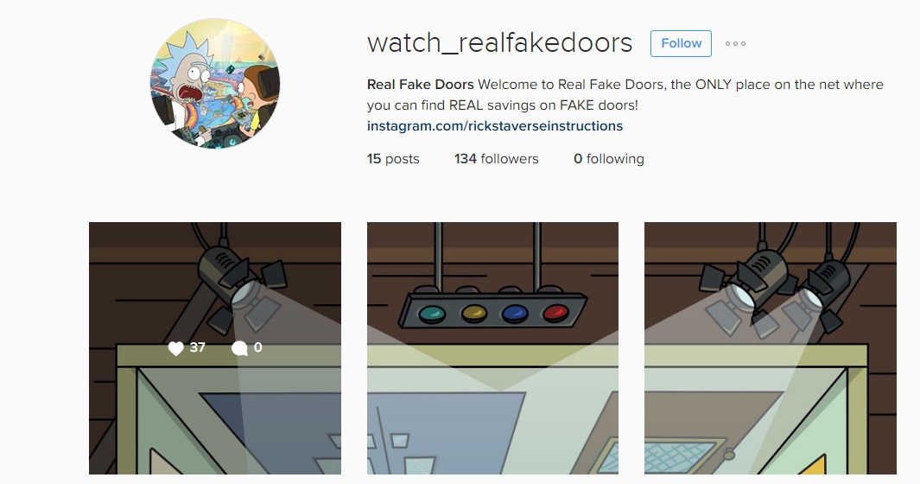The image size is (920, 484).
Task: View the 0 following list
Action: tap(609, 158)
